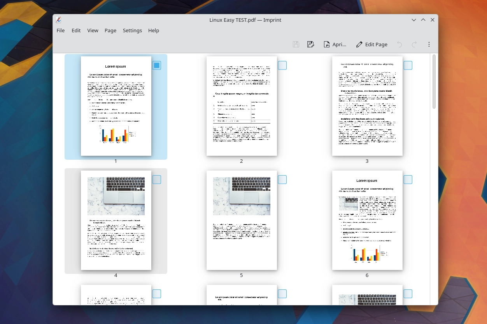
Task: Select the page 2 thumbnail with table
Action: [x=242, y=106]
